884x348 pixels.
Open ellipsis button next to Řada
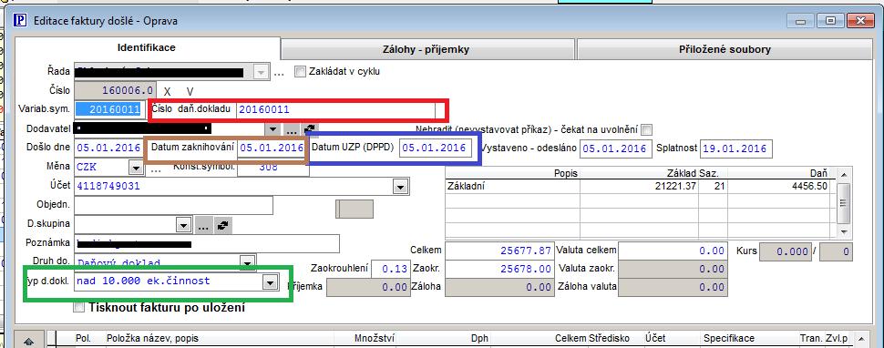pyautogui.click(x=279, y=73)
